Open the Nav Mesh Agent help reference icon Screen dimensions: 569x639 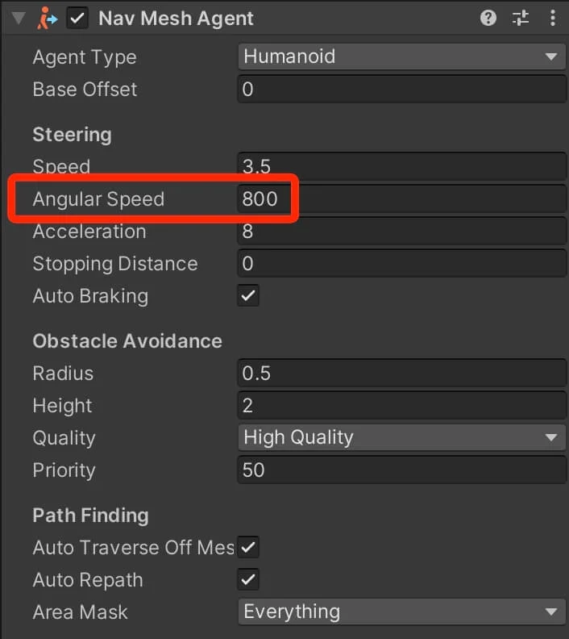pyautogui.click(x=488, y=18)
